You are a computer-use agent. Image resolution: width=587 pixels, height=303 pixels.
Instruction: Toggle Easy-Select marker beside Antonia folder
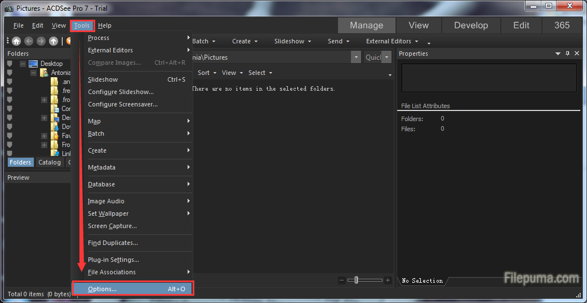pyautogui.click(x=10, y=73)
